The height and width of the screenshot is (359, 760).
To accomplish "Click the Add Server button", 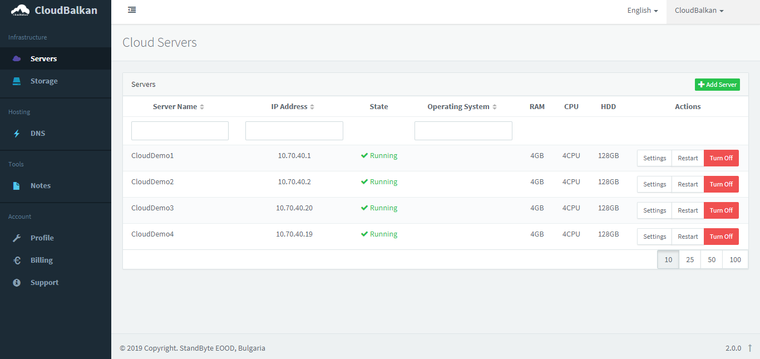I will click(x=717, y=85).
